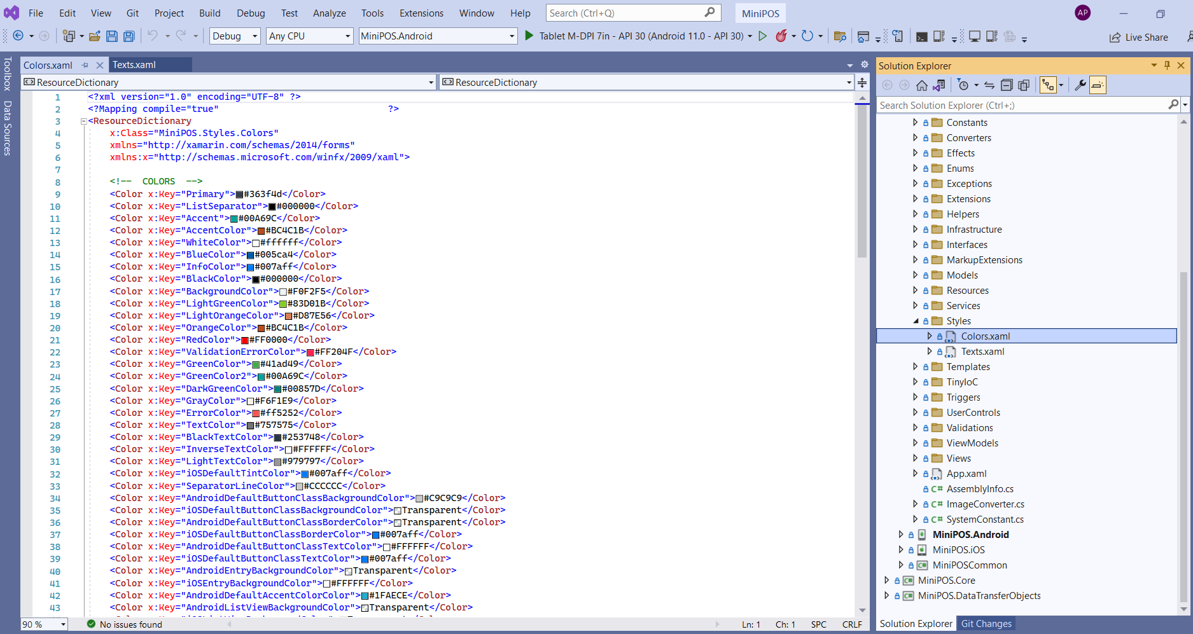Switch between solutions and folder views icon
The width and height of the screenshot is (1193, 634).
(x=938, y=85)
